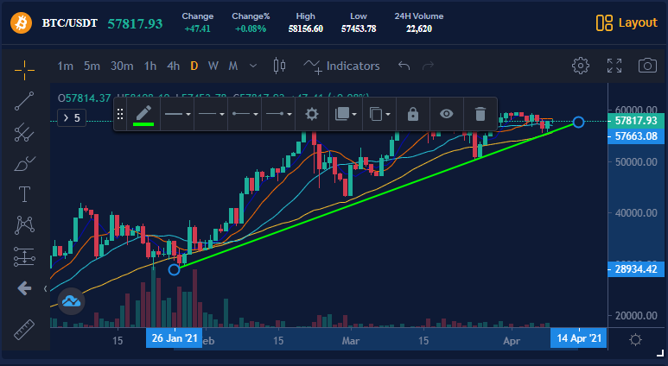Click the cloud save chart icon
The height and width of the screenshot is (366, 668).
point(71,301)
